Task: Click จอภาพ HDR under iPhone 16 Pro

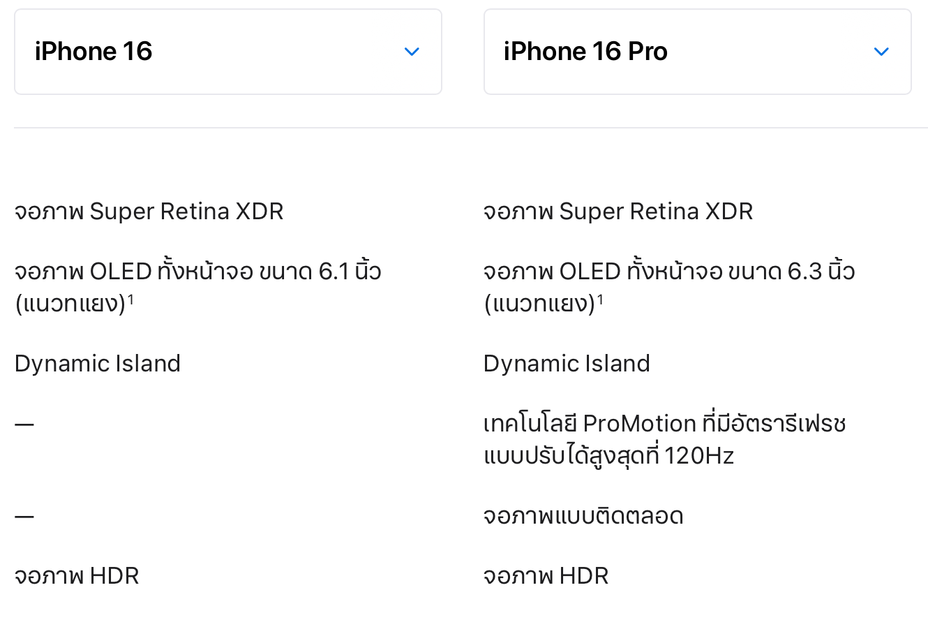Action: (546, 576)
